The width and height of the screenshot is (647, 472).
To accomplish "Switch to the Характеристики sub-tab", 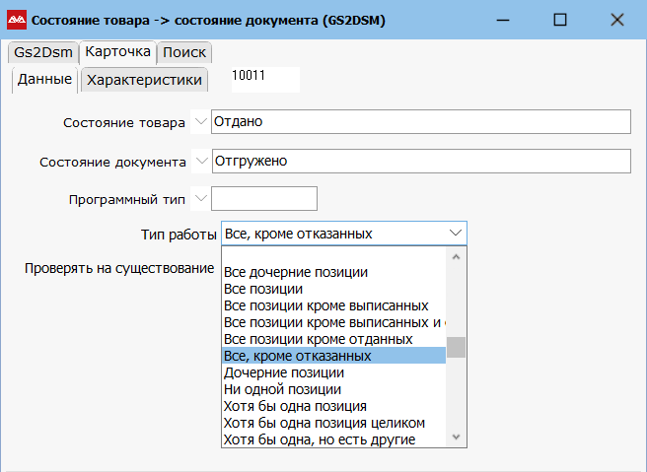I will coord(144,80).
